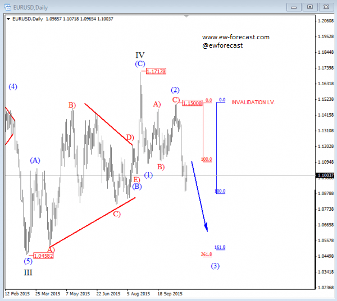Select the 1.15008 price label box
This screenshot has height=301, width=337.
pyautogui.click(x=192, y=104)
